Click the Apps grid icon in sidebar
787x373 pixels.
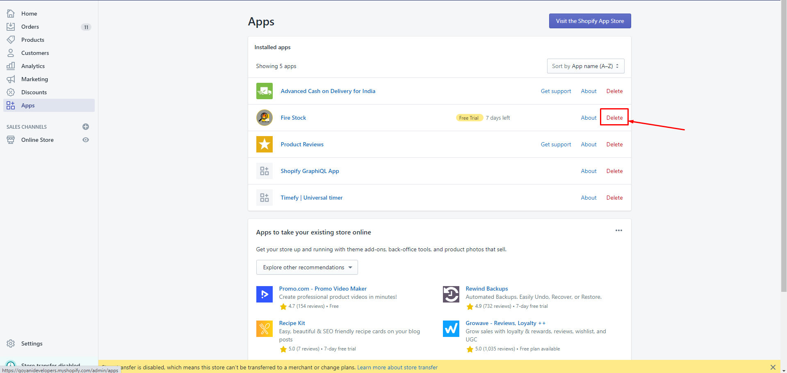point(11,105)
